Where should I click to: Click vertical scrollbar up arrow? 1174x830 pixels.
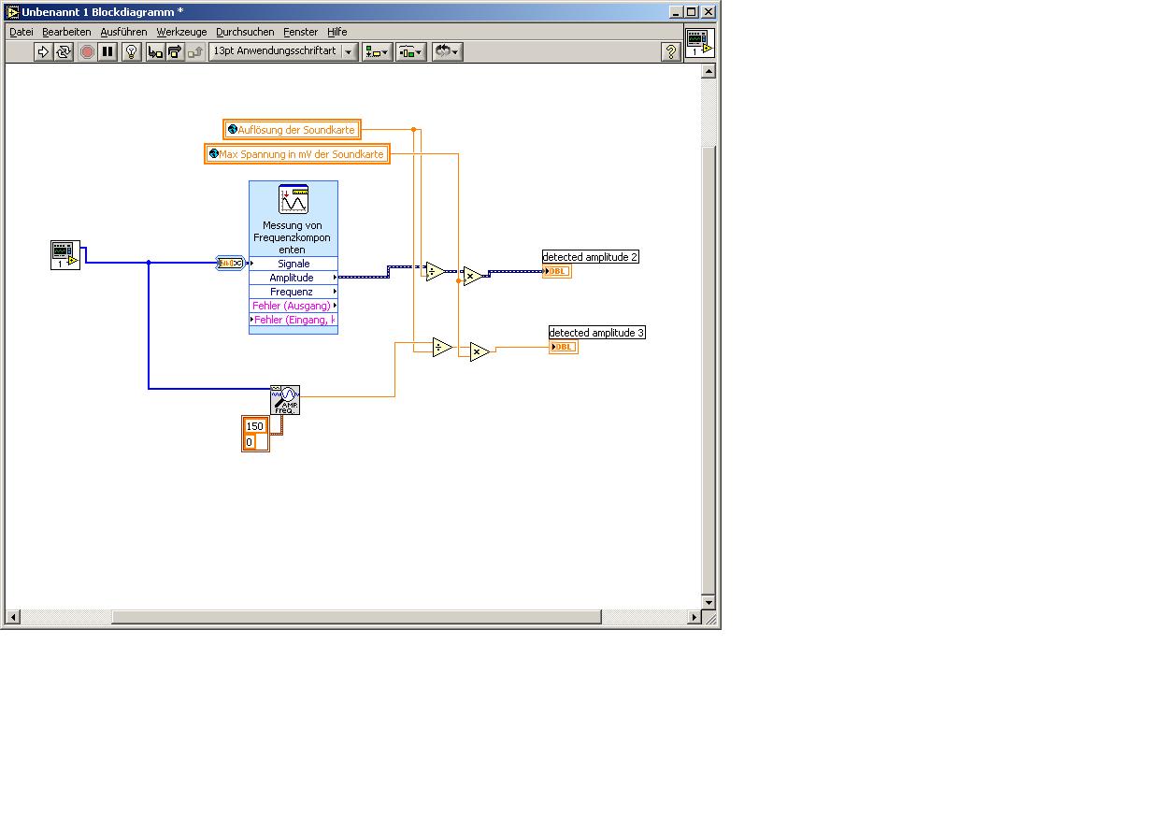(x=709, y=71)
